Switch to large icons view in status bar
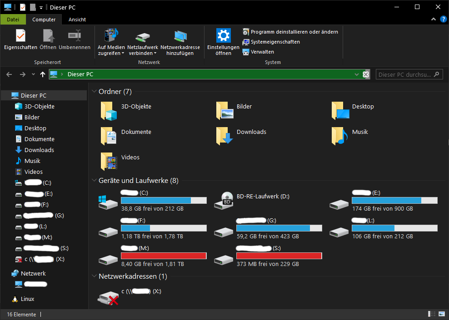 442,314
